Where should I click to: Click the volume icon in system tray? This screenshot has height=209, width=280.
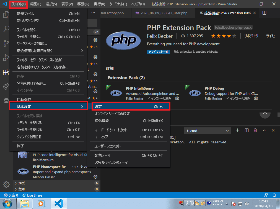[x=247, y=203]
